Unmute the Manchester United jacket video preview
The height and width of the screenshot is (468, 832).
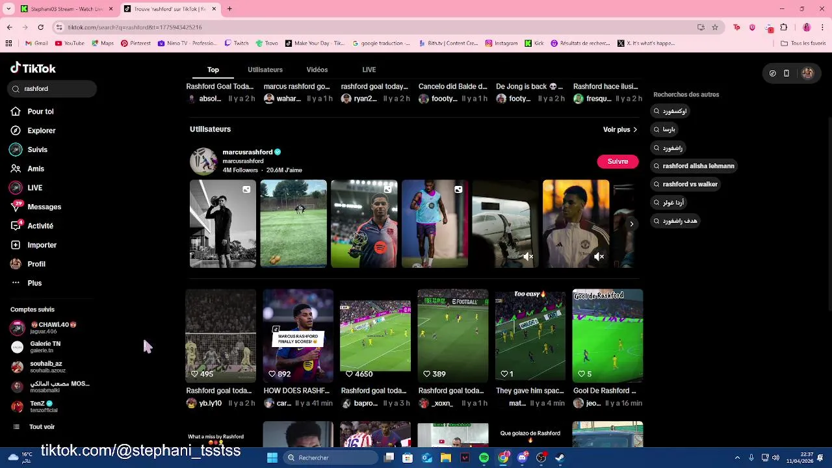tap(599, 257)
